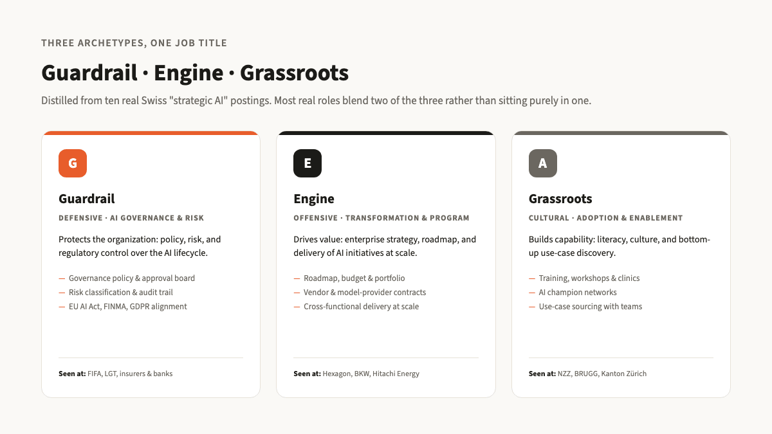The height and width of the screenshot is (434, 772).
Task: Click the orange G badge icon
Action: coord(73,163)
